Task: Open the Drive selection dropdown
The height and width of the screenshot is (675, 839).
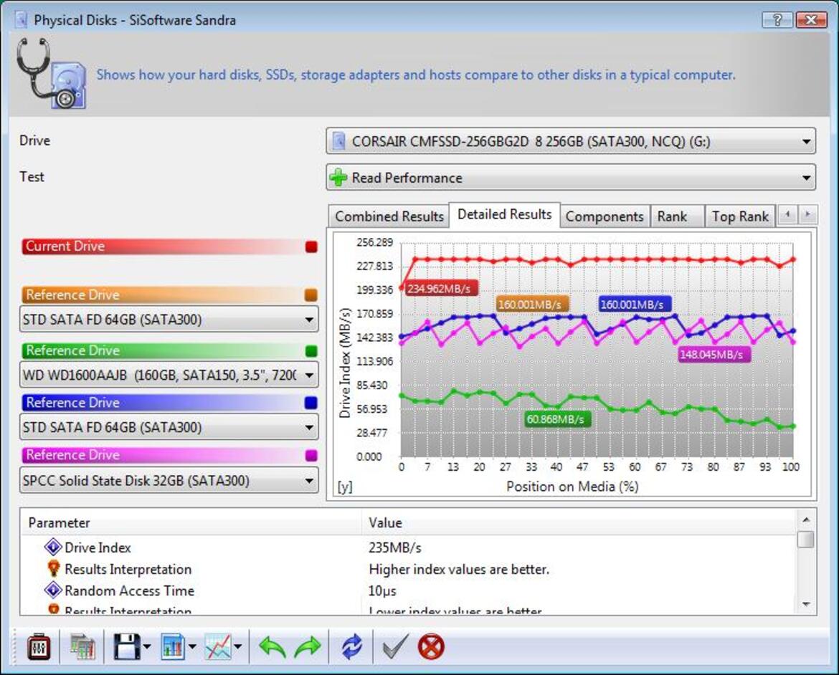Action: (806, 142)
